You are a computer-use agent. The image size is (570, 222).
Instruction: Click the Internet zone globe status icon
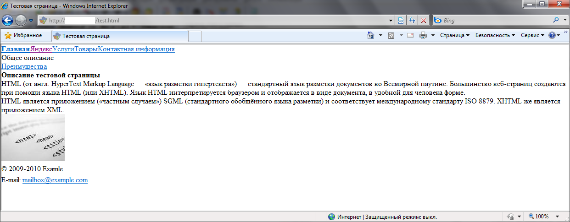tap(332, 217)
